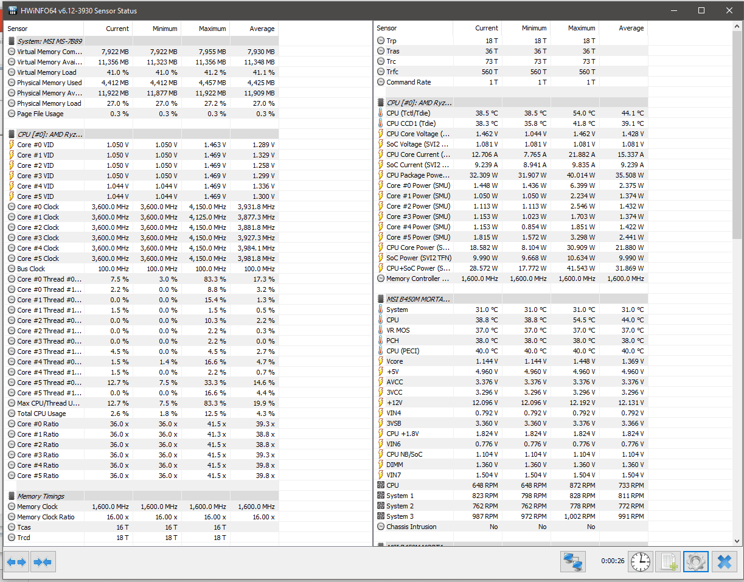Click the scrollbar up arrow
Viewport: 744px width, 582px height.
click(738, 26)
